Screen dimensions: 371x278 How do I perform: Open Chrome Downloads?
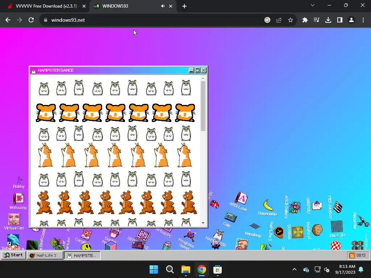[328, 20]
